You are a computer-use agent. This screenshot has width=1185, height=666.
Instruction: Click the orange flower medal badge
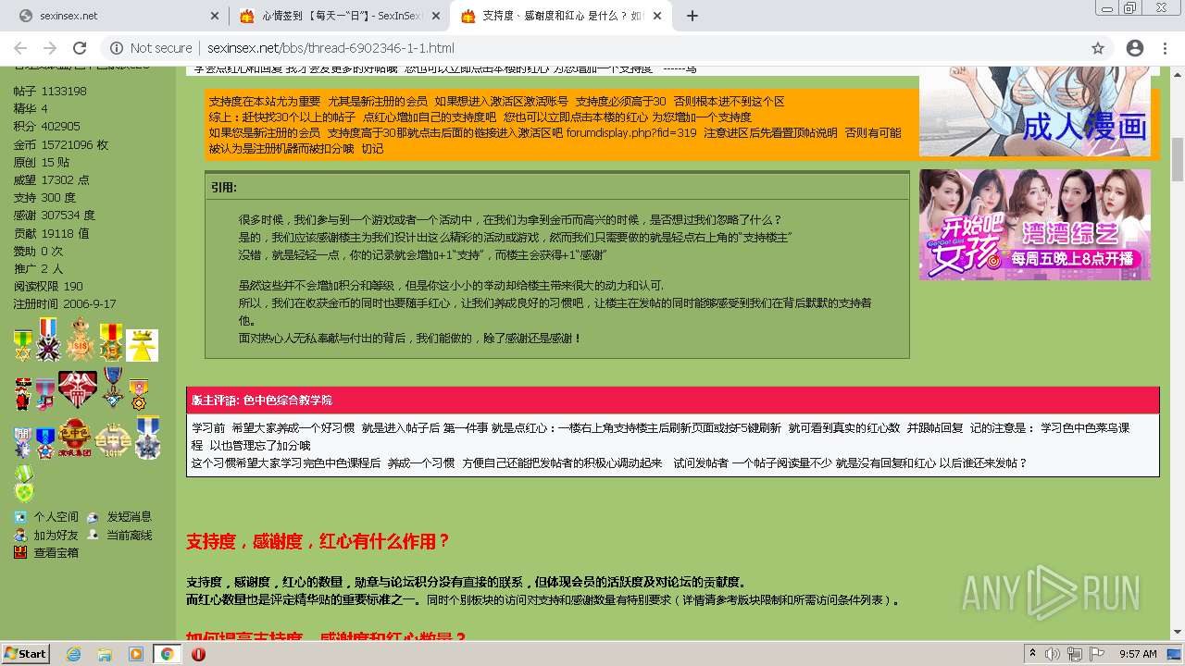[139, 394]
